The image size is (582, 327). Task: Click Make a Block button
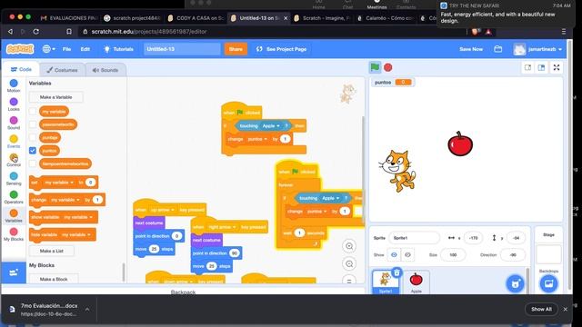pyautogui.click(x=54, y=279)
